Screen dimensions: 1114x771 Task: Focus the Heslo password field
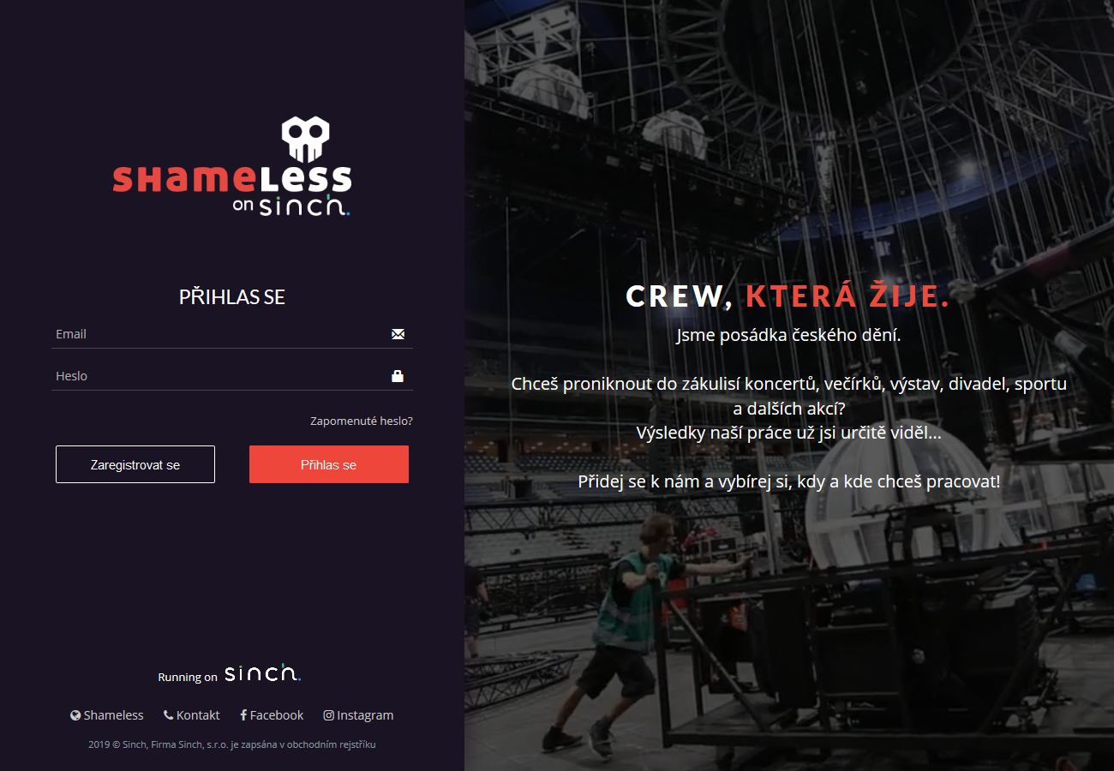[232, 376]
